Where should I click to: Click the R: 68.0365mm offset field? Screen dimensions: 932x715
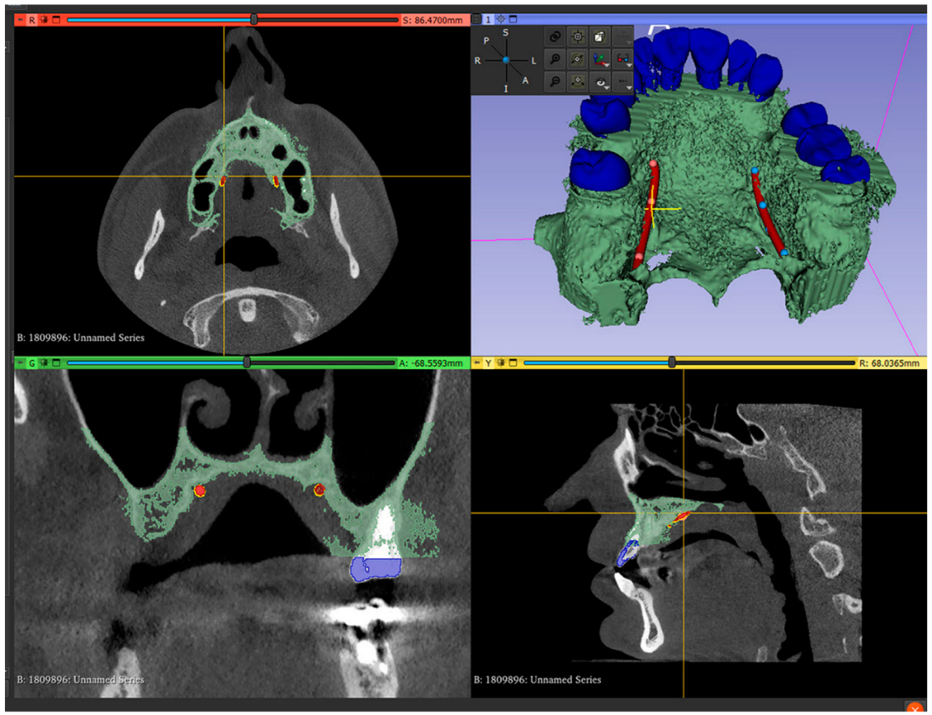pos(889,362)
